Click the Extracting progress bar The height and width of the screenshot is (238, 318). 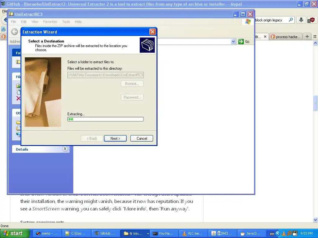(106, 119)
